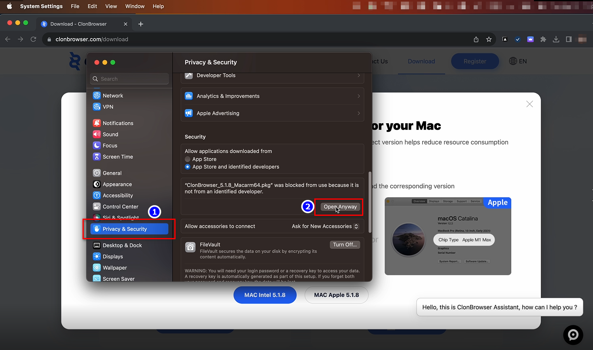Download MAC Intel 5.1.8 version
Screen dimensions: 593x350
tap(265, 295)
